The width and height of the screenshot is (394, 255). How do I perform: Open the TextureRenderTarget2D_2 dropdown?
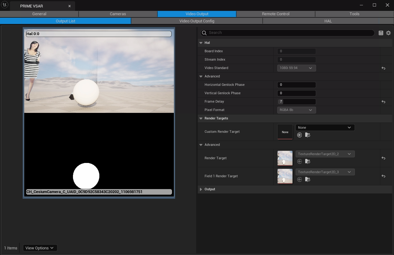(325, 154)
